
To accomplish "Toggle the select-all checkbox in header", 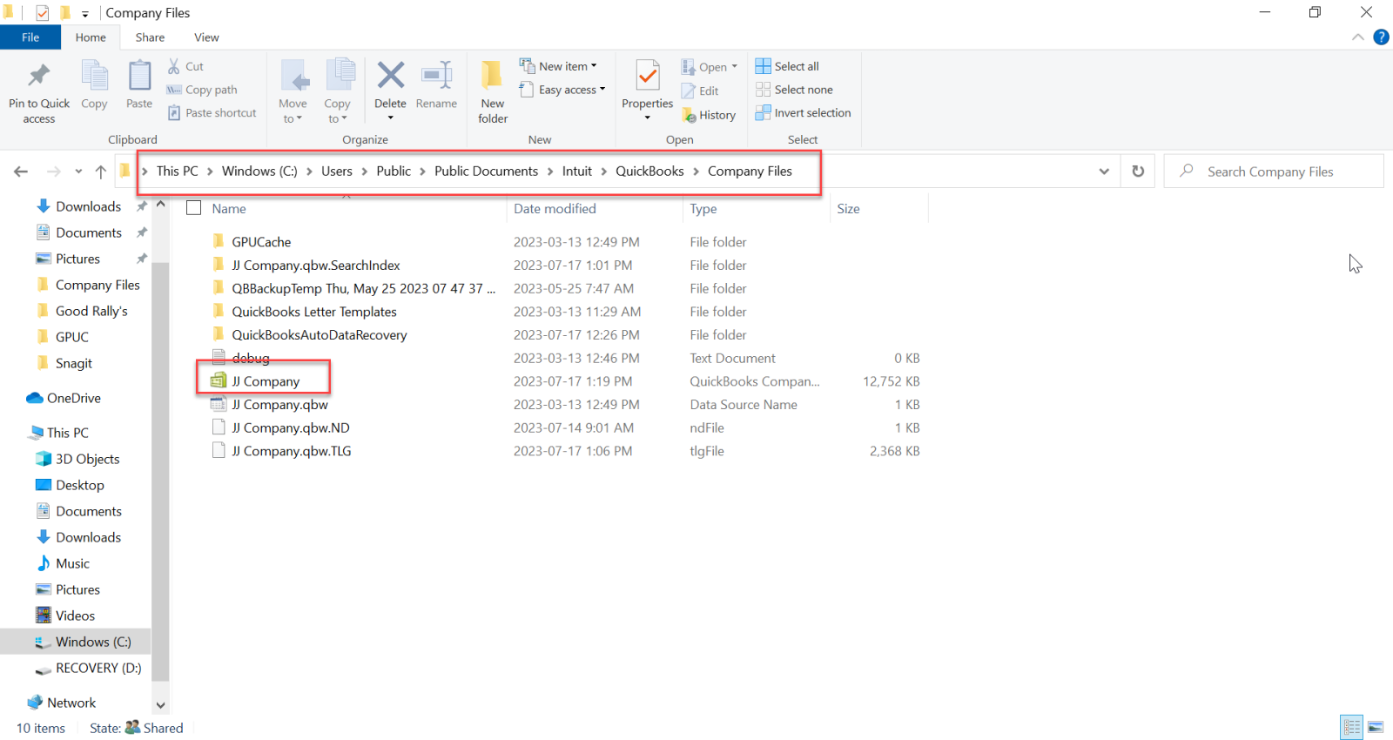I will [x=194, y=208].
